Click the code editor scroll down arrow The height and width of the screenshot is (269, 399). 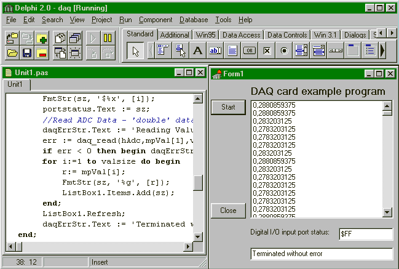click(x=198, y=236)
